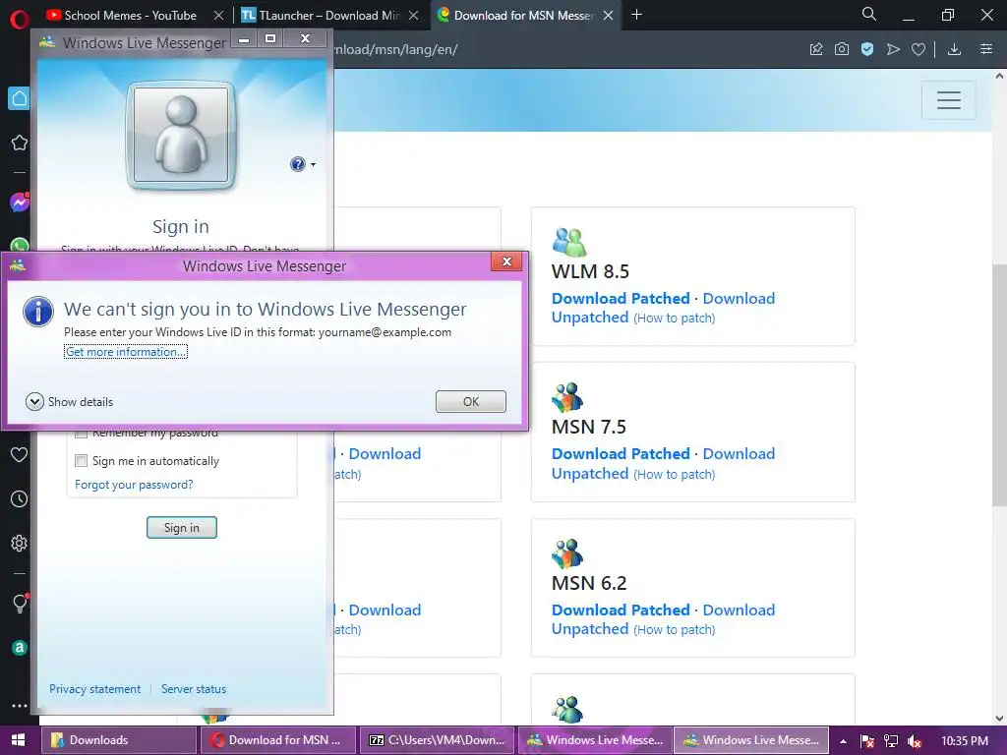Click the info icon in the error dialog
This screenshot has width=1007, height=755.
[x=38, y=313]
